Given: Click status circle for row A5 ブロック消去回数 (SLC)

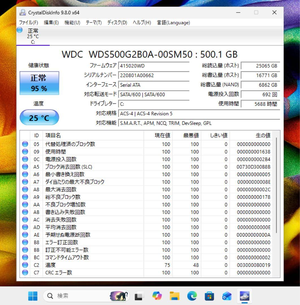Looking at the screenshot, I should pyautogui.click(x=25, y=167).
